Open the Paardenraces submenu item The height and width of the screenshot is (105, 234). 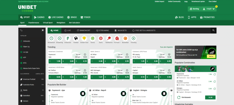pos(34,23)
